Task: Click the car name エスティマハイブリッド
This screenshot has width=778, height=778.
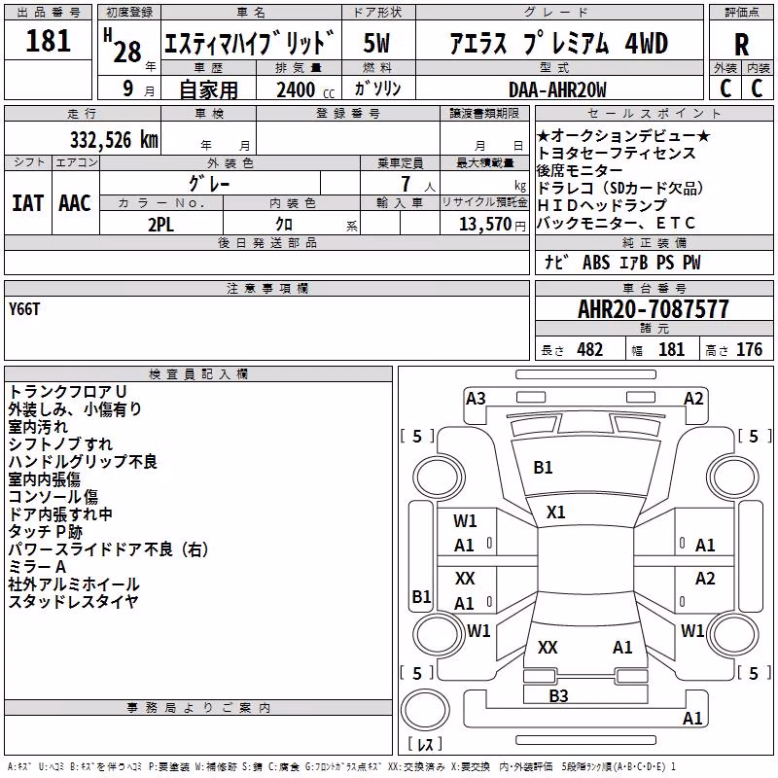Action: point(250,42)
